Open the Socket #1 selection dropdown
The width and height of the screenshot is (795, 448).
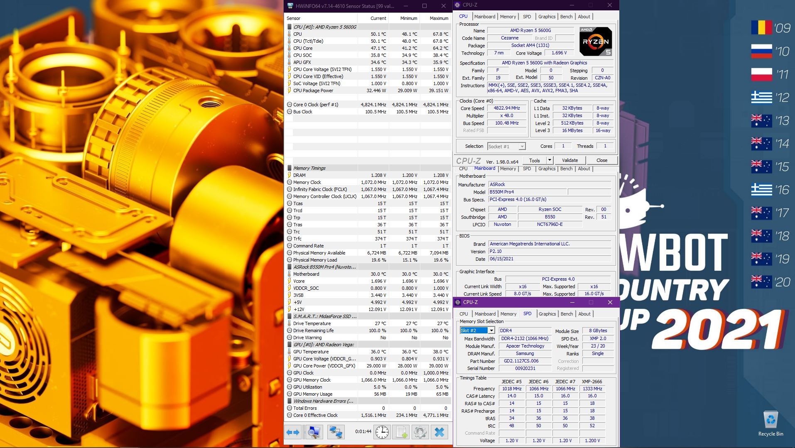tap(522, 146)
